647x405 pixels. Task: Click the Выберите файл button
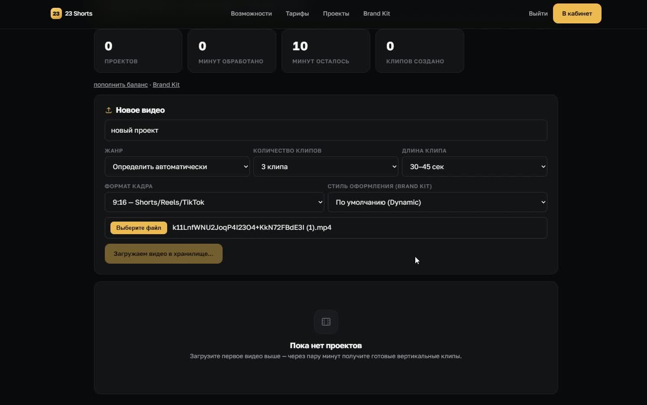pos(139,228)
